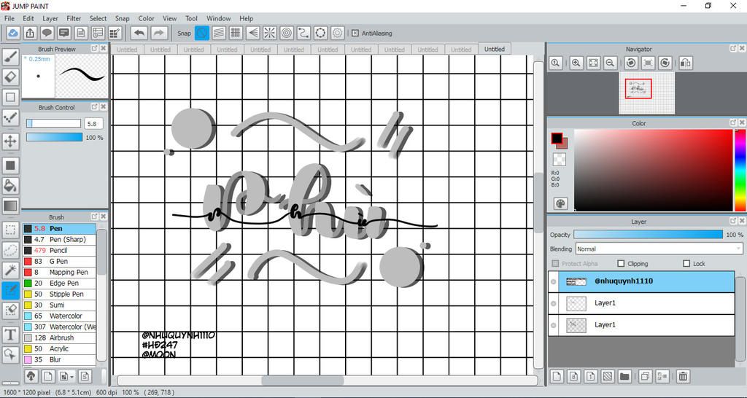
Task: Choose the Blur brush
Action: 59,359
